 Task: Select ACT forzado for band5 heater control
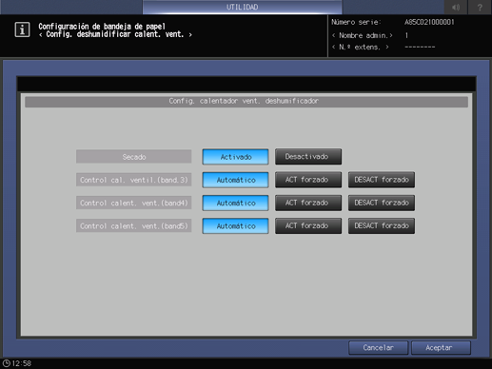point(308,225)
